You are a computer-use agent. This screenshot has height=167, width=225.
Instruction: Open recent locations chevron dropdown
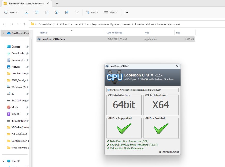point(18,24)
